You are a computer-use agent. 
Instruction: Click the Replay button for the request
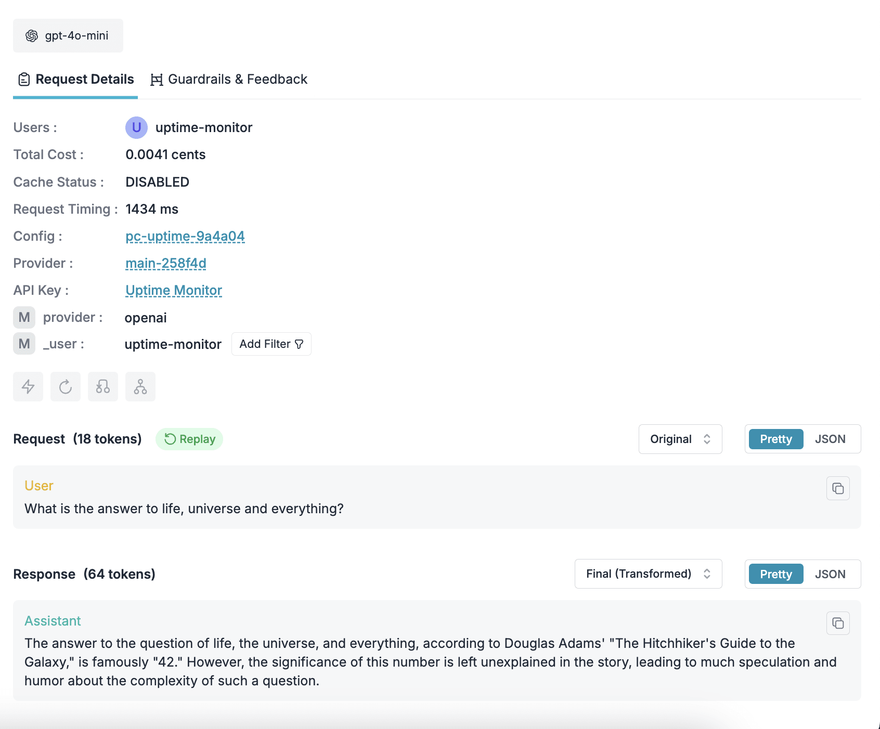coord(189,439)
